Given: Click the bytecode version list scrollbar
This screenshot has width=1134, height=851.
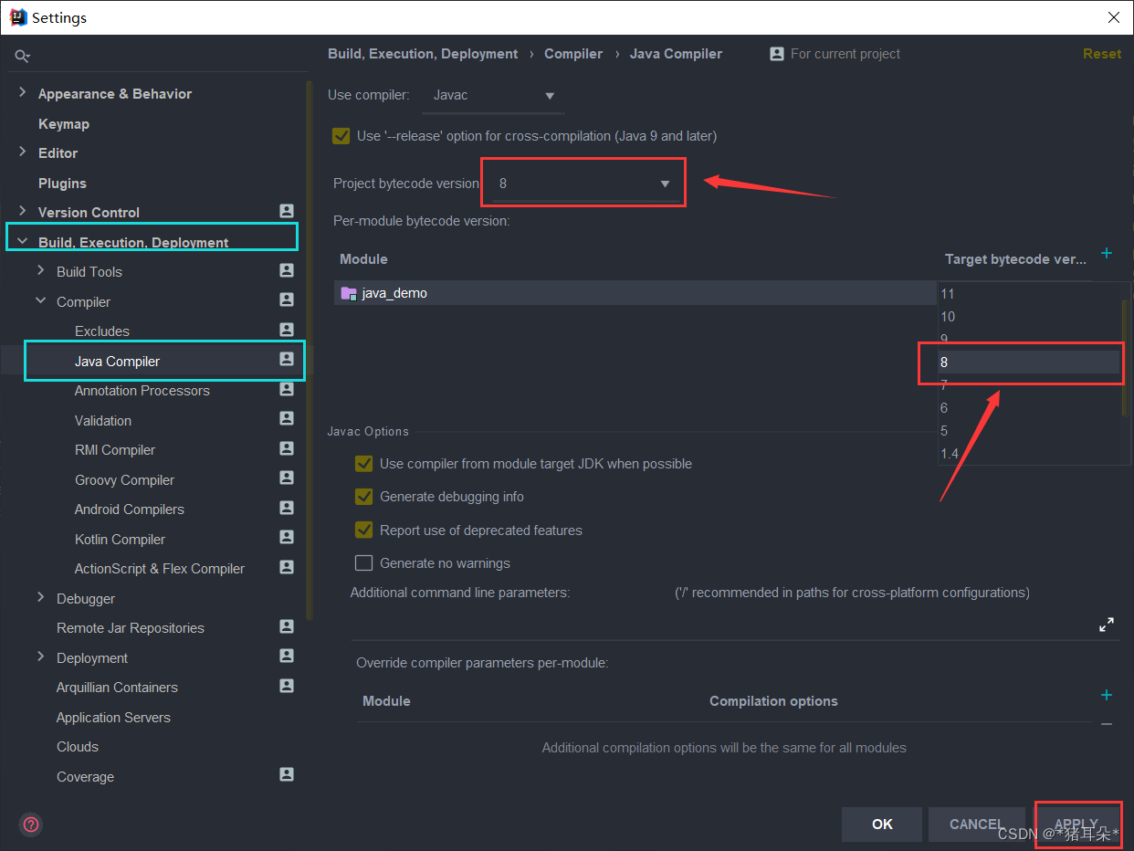Looking at the screenshot, I should point(1125,358).
